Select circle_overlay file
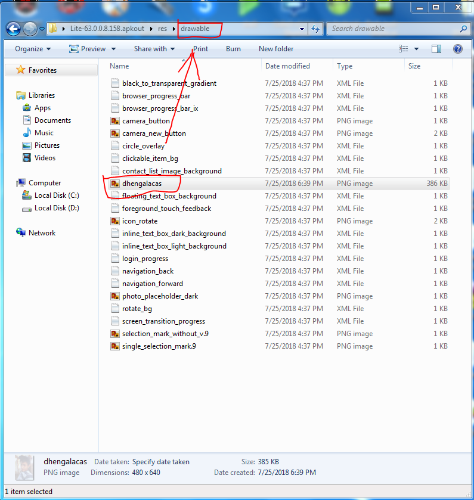The image size is (474, 500). (x=143, y=146)
